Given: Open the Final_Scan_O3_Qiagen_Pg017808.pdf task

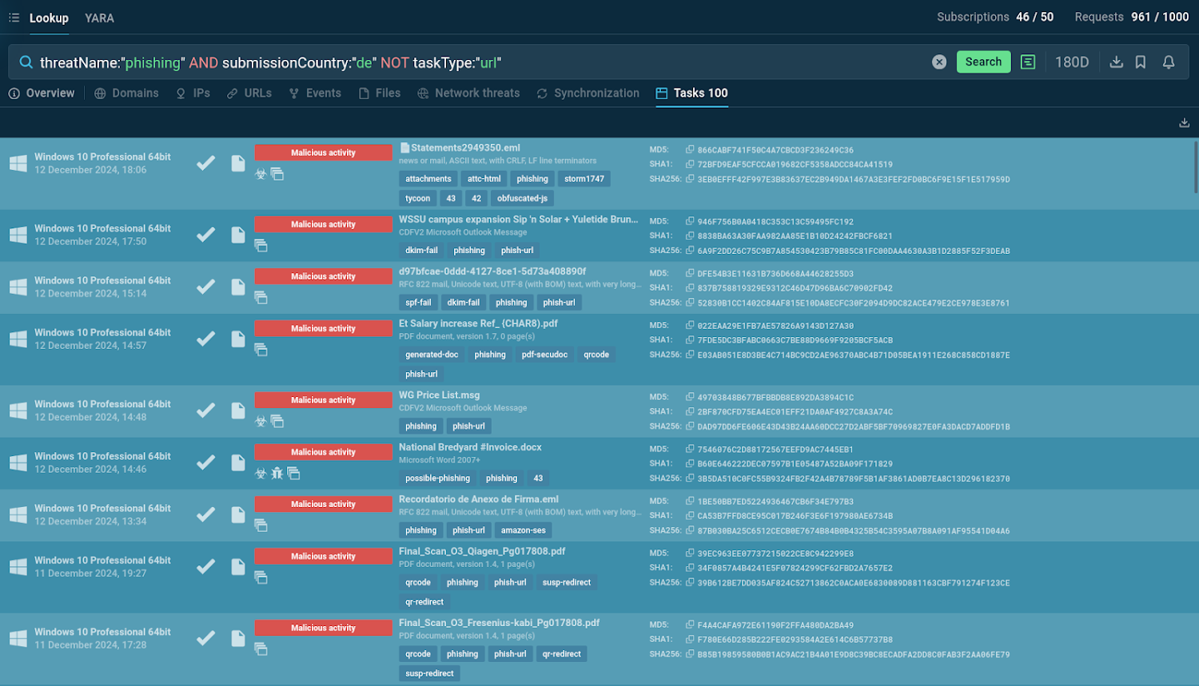Looking at the screenshot, I should pos(482,551).
